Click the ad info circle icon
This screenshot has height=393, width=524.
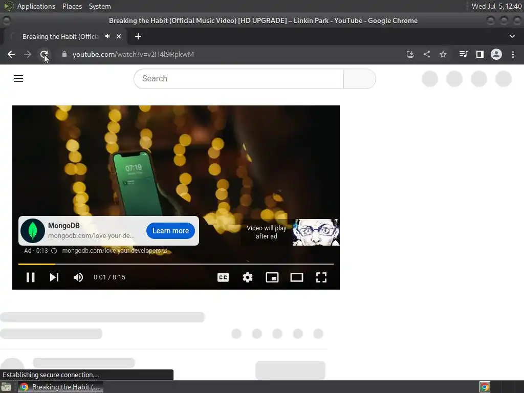pos(54,251)
